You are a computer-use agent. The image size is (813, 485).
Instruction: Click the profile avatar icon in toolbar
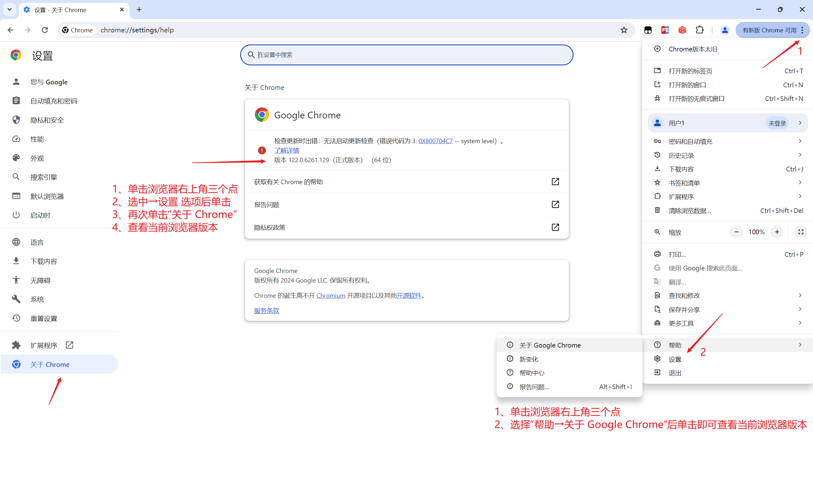tap(724, 30)
